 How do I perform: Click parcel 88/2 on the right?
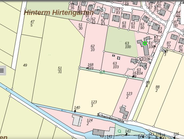tap(157, 89)
